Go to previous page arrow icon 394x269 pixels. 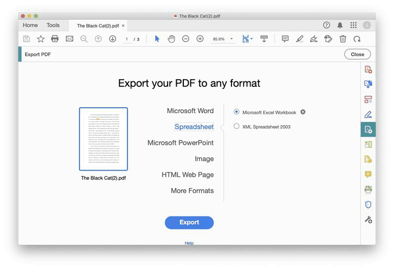point(99,39)
